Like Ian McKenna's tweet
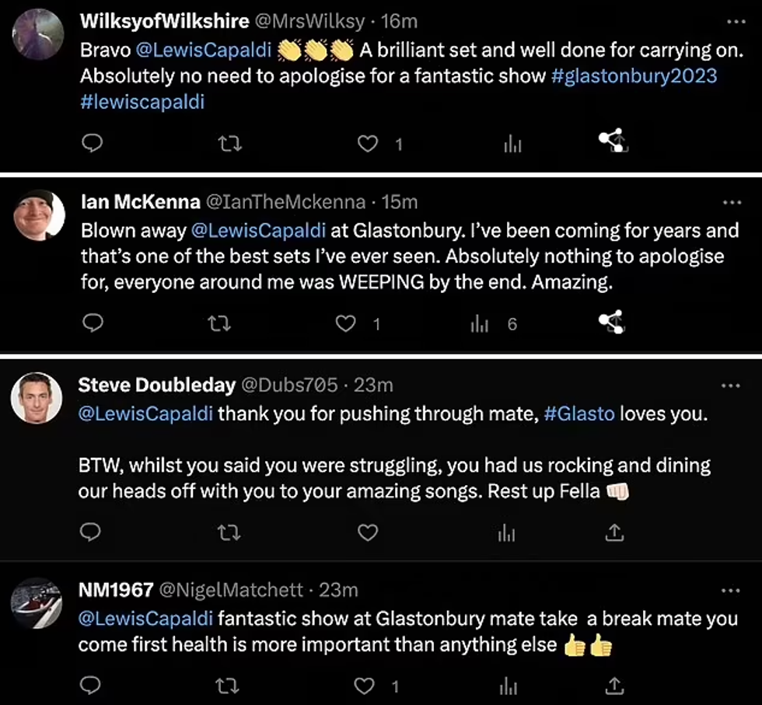Screen dimensions: 762x705 [345, 324]
